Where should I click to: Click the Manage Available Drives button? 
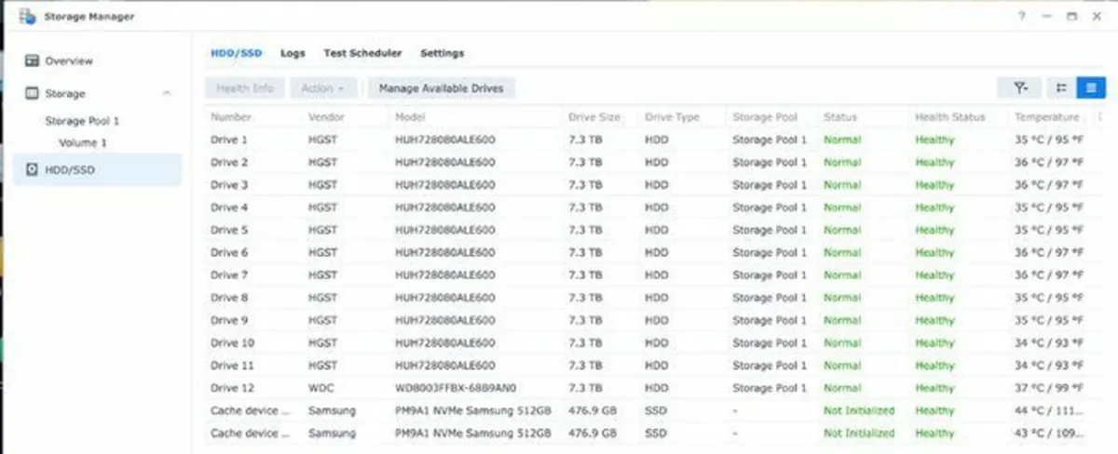(x=441, y=88)
